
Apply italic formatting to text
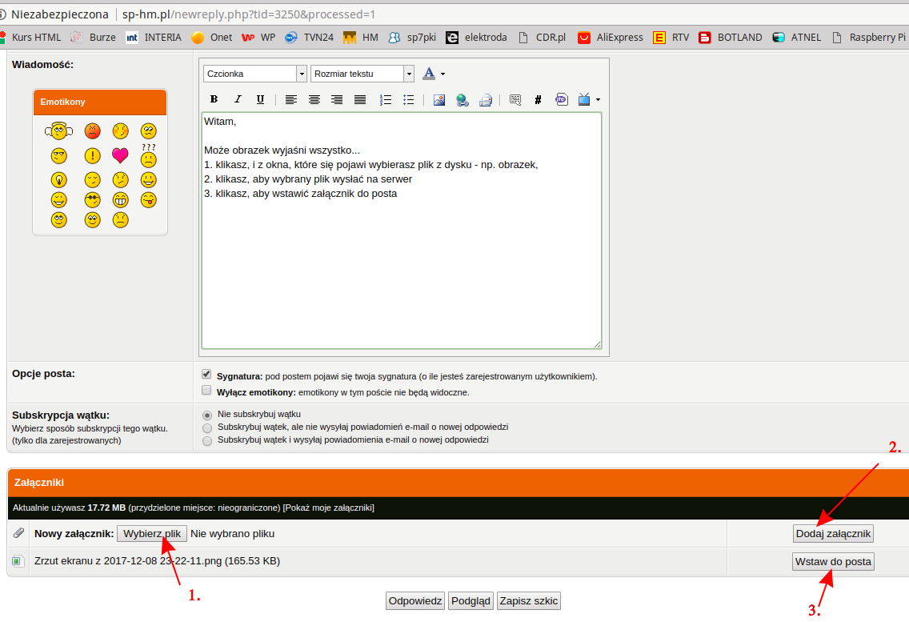point(237,100)
